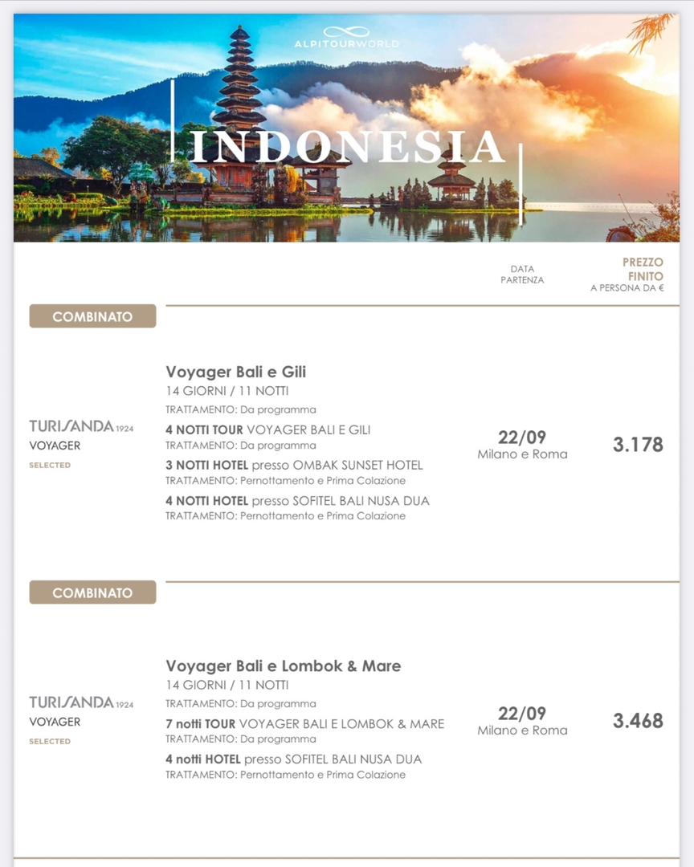Click 4 NOTTI TOUR VOYAGER BALI E GILI
The height and width of the screenshot is (867, 694).
point(267,429)
